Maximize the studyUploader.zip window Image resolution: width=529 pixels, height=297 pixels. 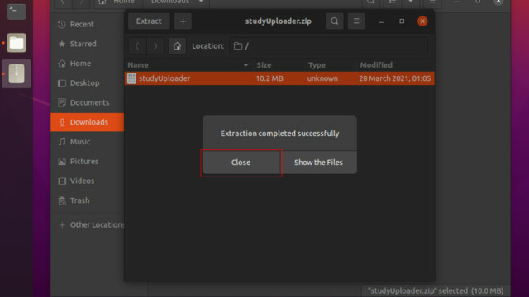(402, 21)
